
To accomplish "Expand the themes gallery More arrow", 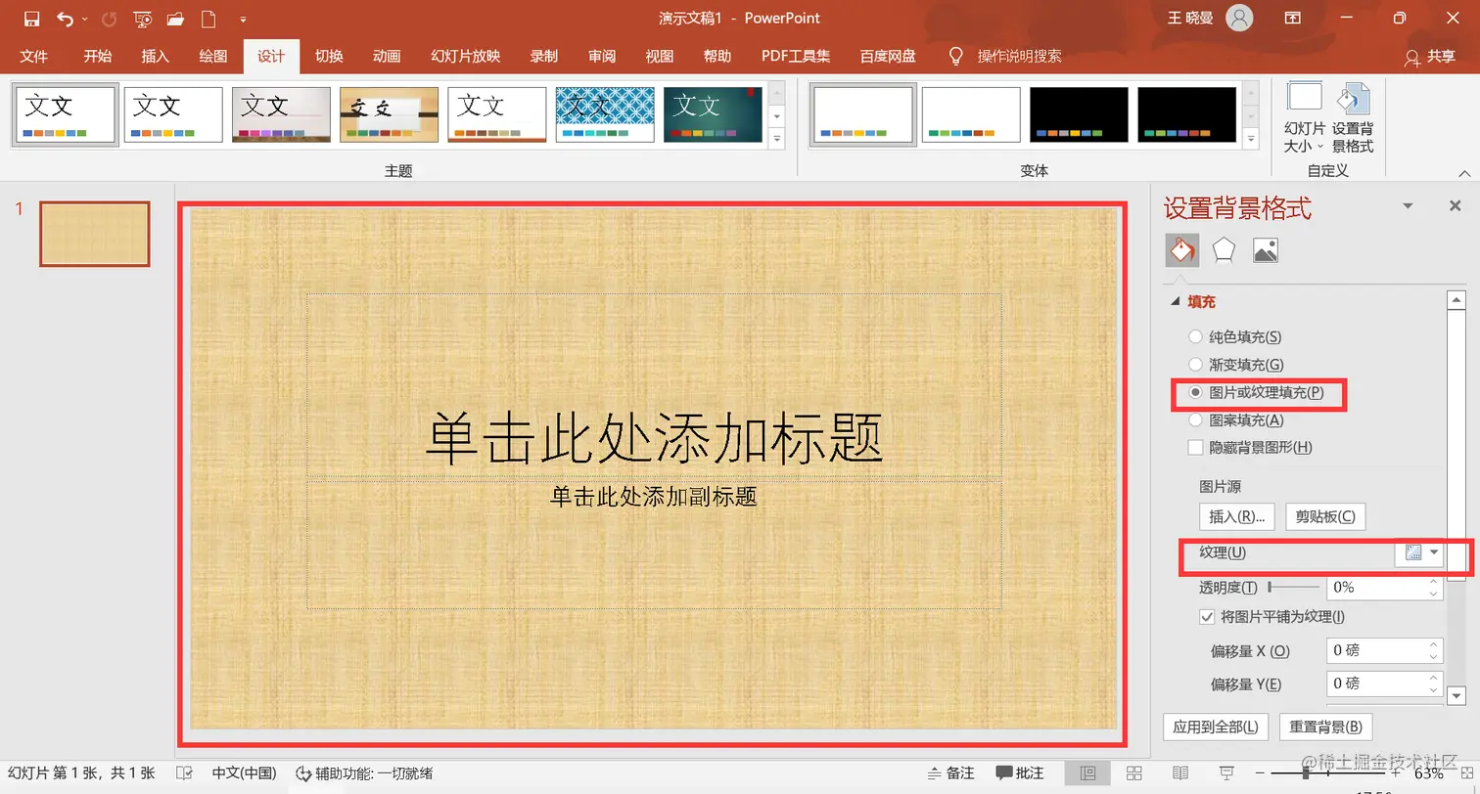I will click(x=777, y=140).
